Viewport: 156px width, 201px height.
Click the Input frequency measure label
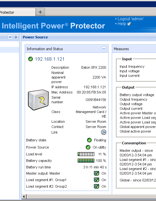[132, 66]
